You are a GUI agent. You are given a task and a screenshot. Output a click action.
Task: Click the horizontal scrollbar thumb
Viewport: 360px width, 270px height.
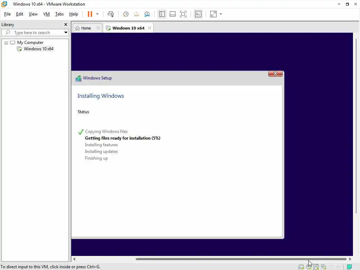[x=241, y=259]
